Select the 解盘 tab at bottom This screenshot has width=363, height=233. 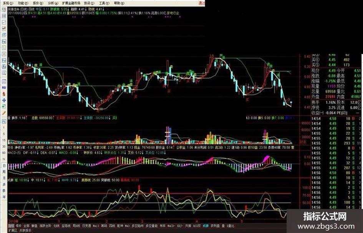pyautogui.click(x=34, y=226)
